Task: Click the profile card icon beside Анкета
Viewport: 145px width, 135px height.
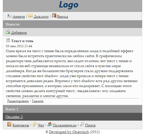Action: [9, 16]
